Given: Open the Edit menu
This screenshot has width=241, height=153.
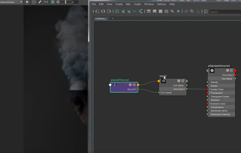Looking at the screenshot, I should [x=101, y=4].
